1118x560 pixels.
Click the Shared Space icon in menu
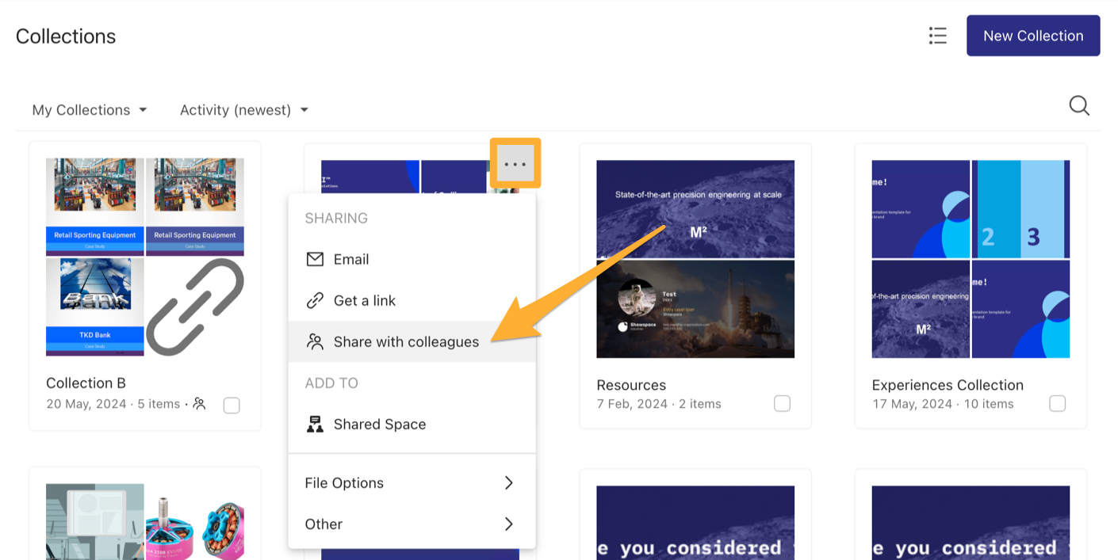pos(315,424)
